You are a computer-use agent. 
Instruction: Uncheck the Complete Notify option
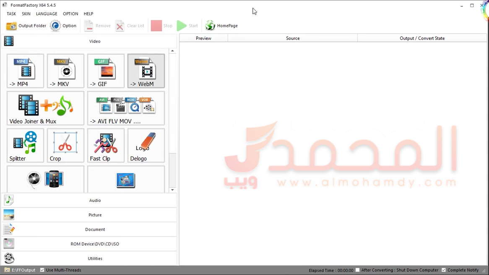pos(444,270)
